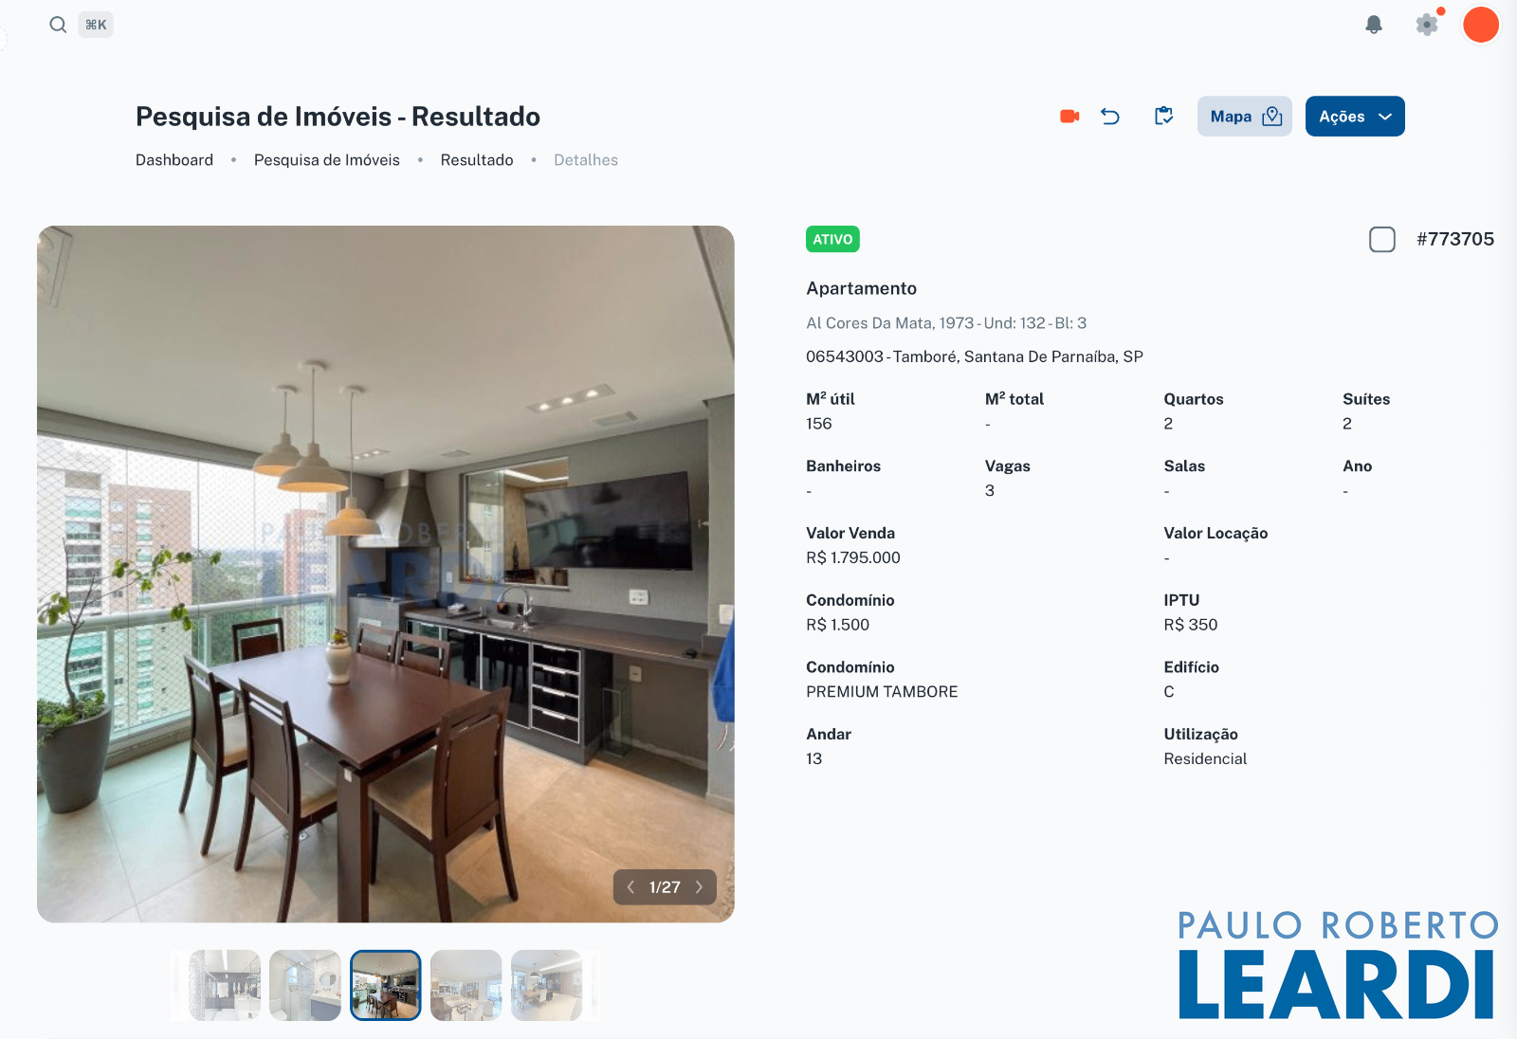The height and width of the screenshot is (1039, 1517).
Task: Click the red video camera icon
Action: (x=1069, y=117)
